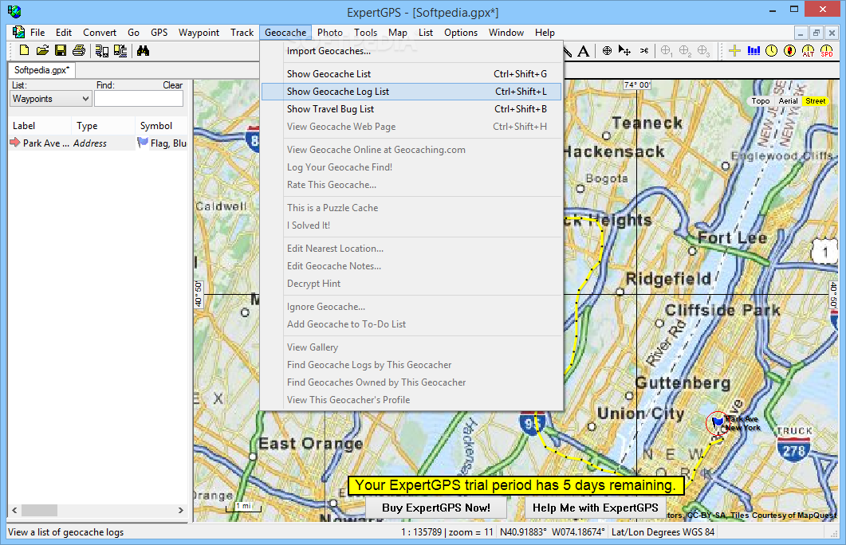The width and height of the screenshot is (846, 545).
Task: Close the Geocache menu
Action: coord(285,33)
